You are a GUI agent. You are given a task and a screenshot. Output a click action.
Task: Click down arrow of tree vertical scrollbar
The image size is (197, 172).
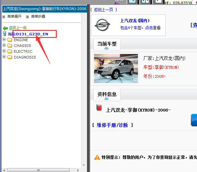tap(84, 165)
